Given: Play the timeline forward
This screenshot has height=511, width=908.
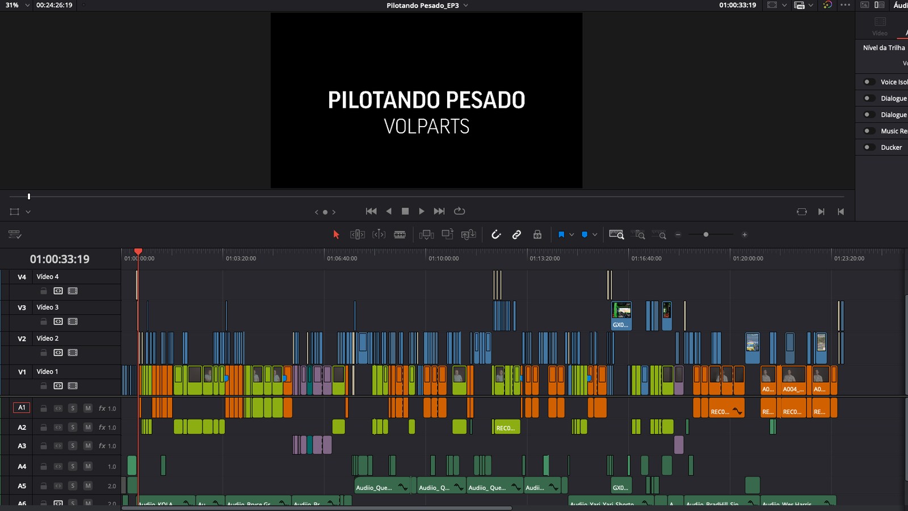Looking at the screenshot, I should 422,211.
